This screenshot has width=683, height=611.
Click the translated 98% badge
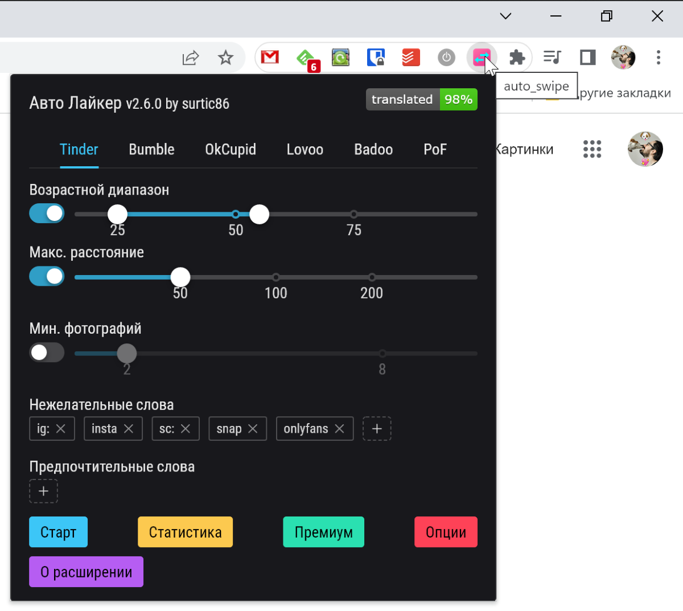[x=421, y=100]
